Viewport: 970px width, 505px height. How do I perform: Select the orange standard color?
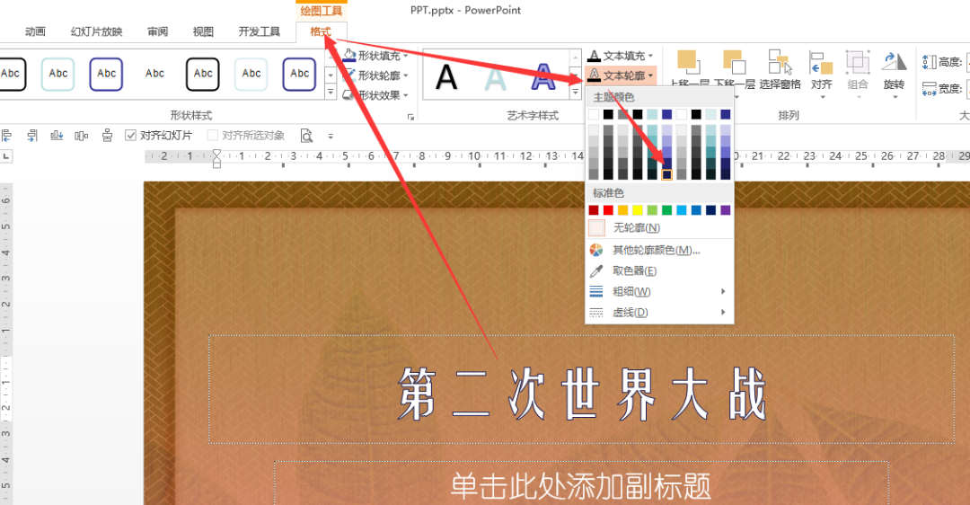pos(623,210)
